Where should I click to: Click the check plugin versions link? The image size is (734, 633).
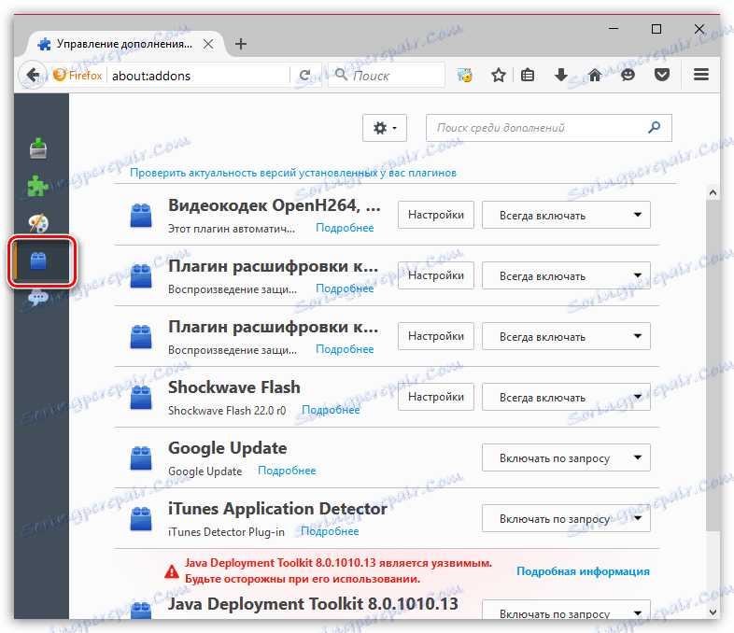293,173
